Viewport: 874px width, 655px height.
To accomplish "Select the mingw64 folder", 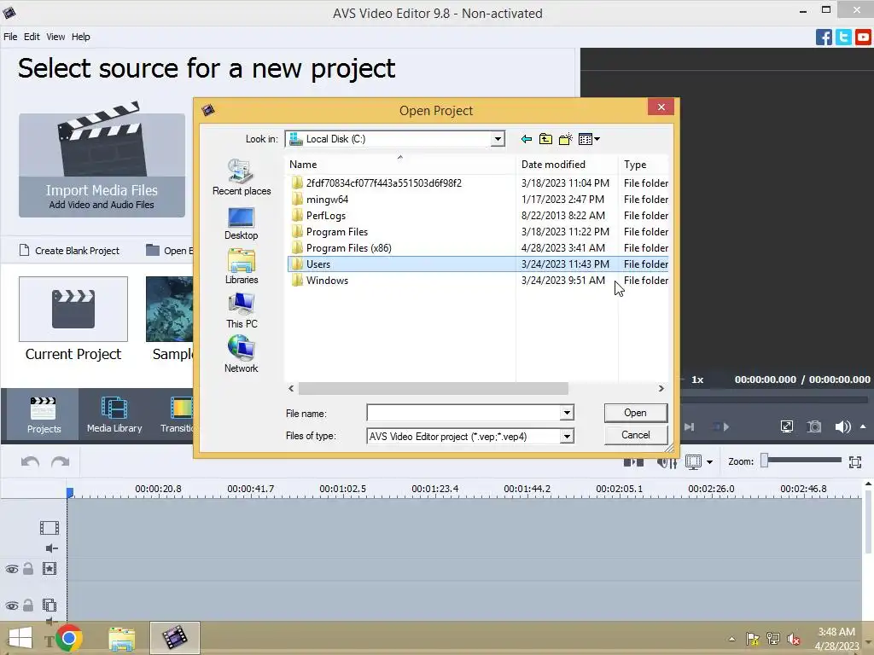I will click(x=327, y=200).
